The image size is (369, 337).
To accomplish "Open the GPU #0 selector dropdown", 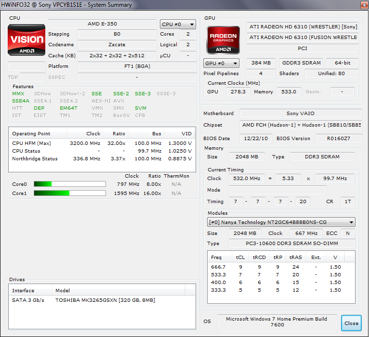I will coord(221,63).
